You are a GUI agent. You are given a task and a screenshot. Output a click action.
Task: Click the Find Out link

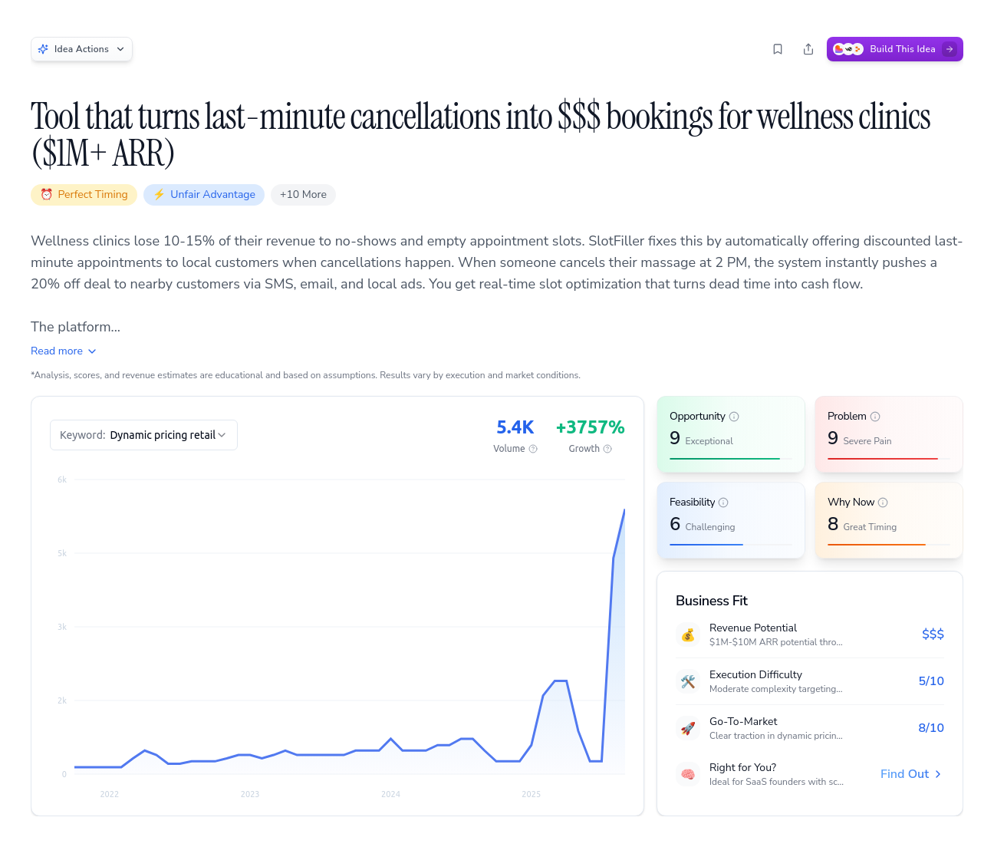(x=910, y=774)
